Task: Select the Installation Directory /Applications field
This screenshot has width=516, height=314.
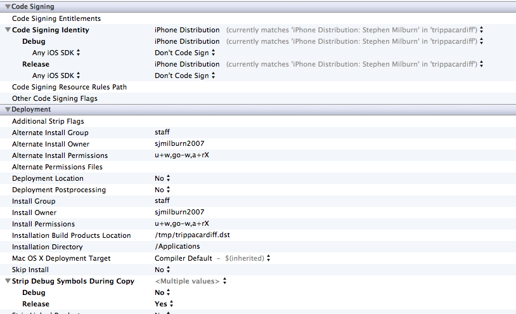Action: [177, 247]
